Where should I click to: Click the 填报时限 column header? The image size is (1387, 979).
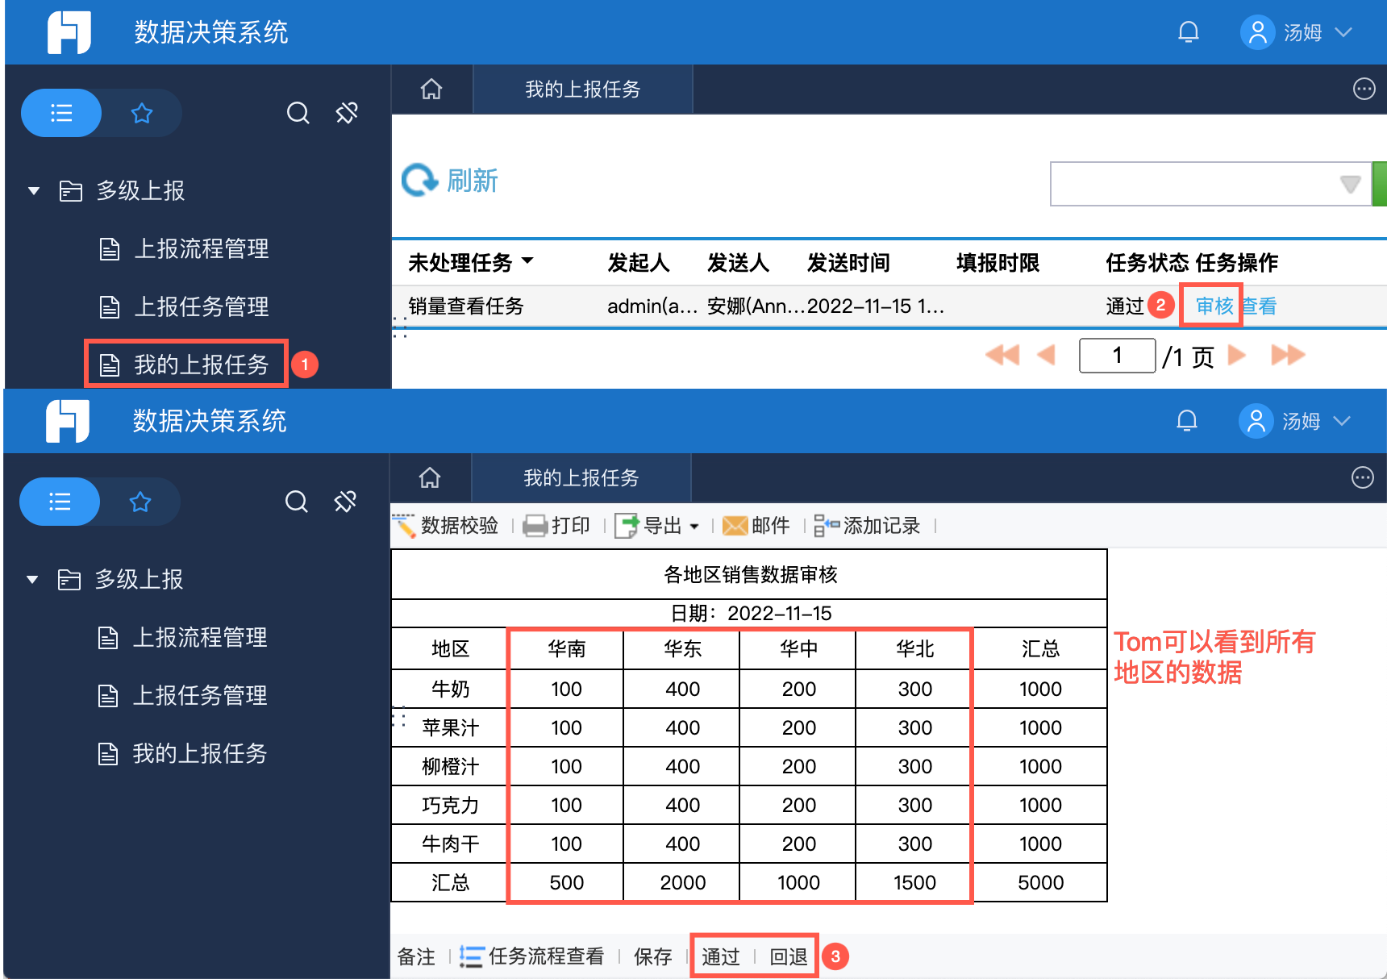pos(998,262)
